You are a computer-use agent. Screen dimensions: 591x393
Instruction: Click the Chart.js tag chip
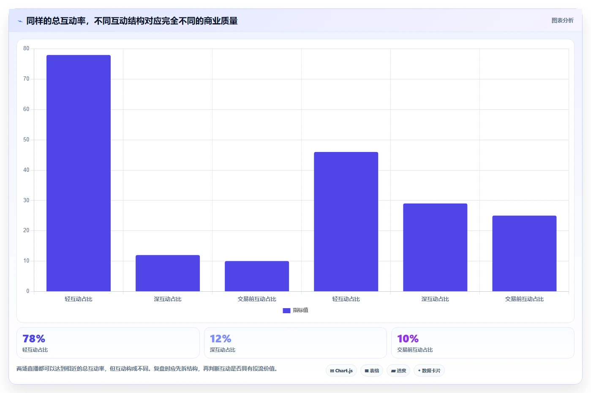click(341, 371)
